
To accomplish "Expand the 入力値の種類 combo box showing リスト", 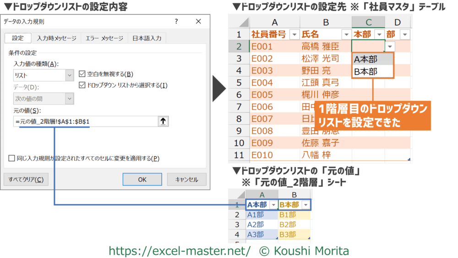I will pyautogui.click(x=70, y=75).
